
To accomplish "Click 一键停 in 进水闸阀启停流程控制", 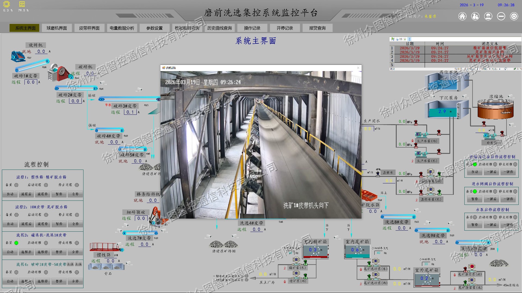I will pyautogui.click(x=508, y=199).
